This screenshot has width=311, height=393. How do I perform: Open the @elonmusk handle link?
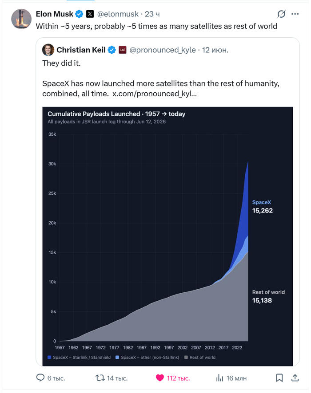118,14
